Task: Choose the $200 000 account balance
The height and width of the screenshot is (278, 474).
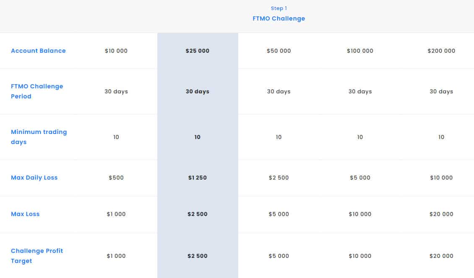Action: click(441, 51)
